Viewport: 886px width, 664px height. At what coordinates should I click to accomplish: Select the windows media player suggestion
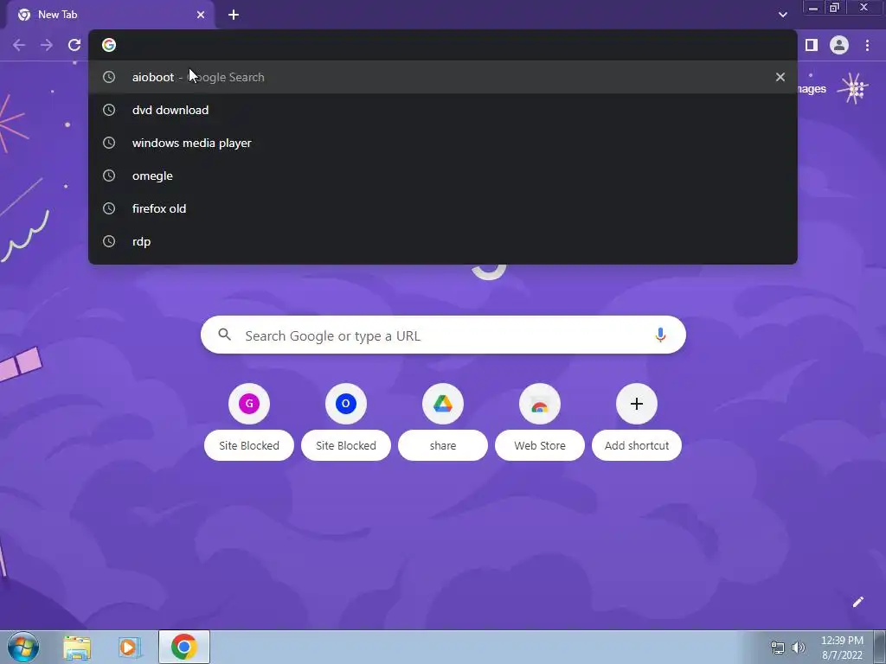click(442, 143)
